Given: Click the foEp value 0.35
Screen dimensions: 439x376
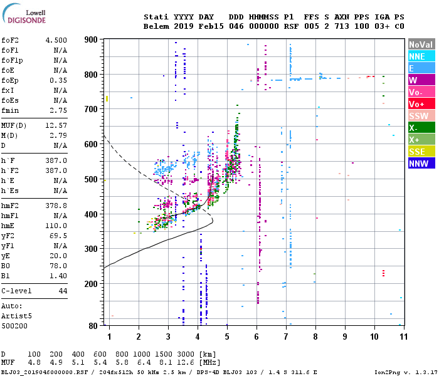Looking at the screenshot, I should coord(58,81).
